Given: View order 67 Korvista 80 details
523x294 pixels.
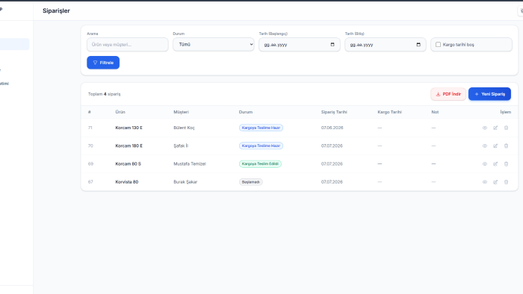Looking at the screenshot, I should [485, 182].
